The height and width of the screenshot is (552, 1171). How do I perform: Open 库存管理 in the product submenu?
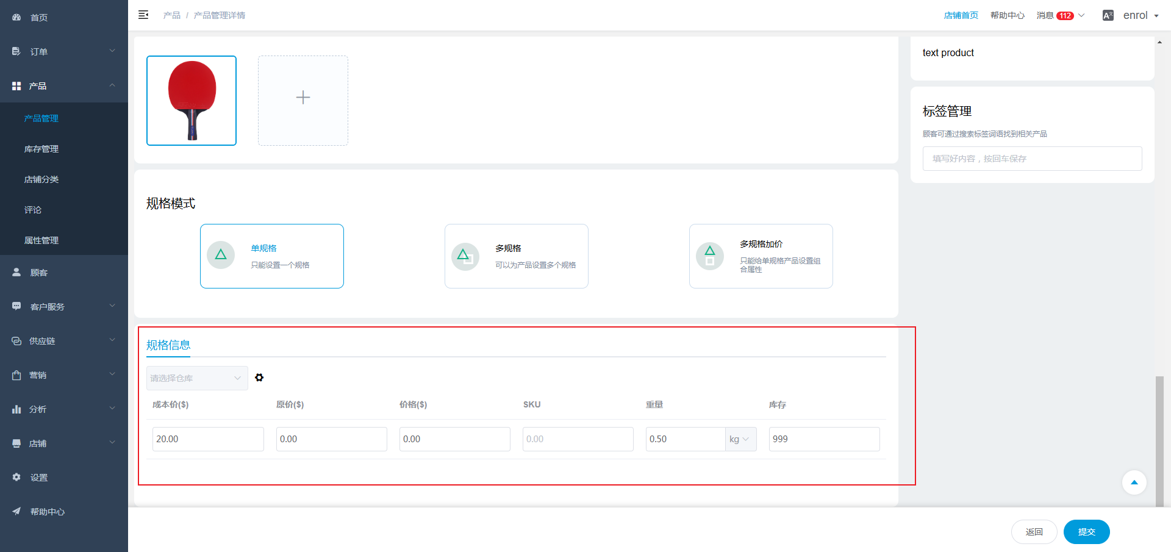click(x=41, y=149)
